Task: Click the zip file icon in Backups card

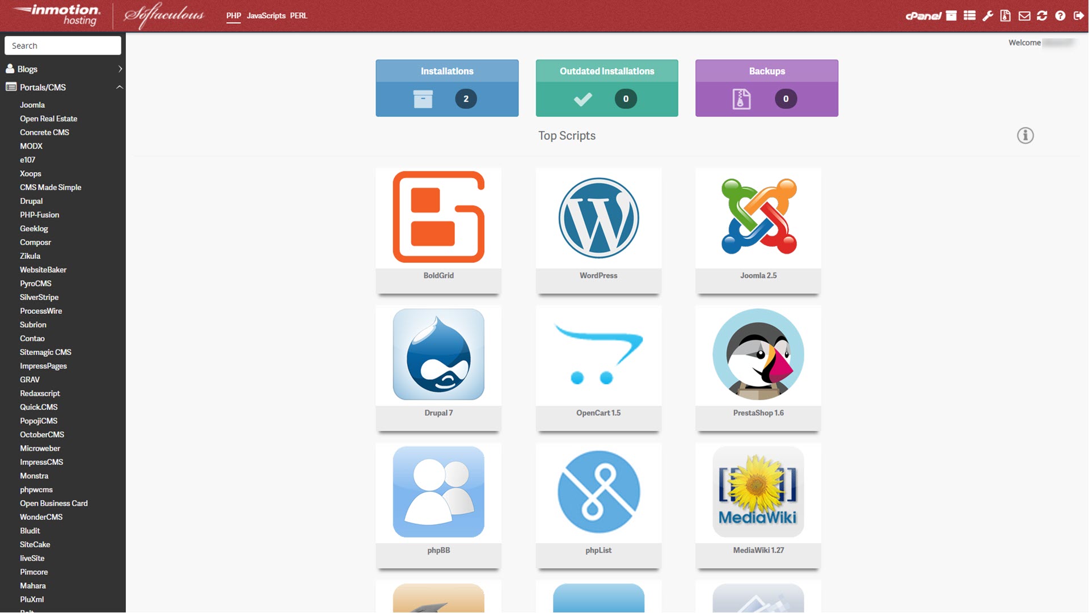Action: (741, 99)
